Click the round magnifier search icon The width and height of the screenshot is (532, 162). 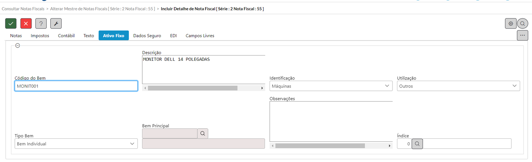pos(522,24)
